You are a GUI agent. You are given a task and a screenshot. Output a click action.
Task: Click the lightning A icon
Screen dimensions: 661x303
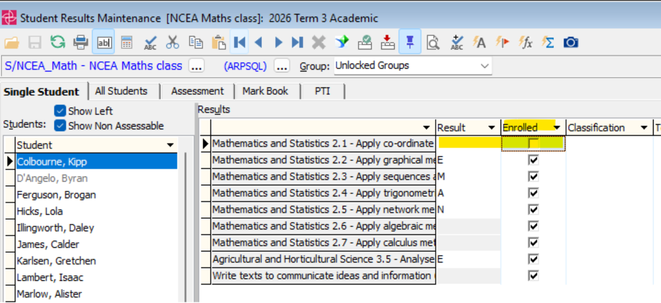pyautogui.click(x=479, y=42)
